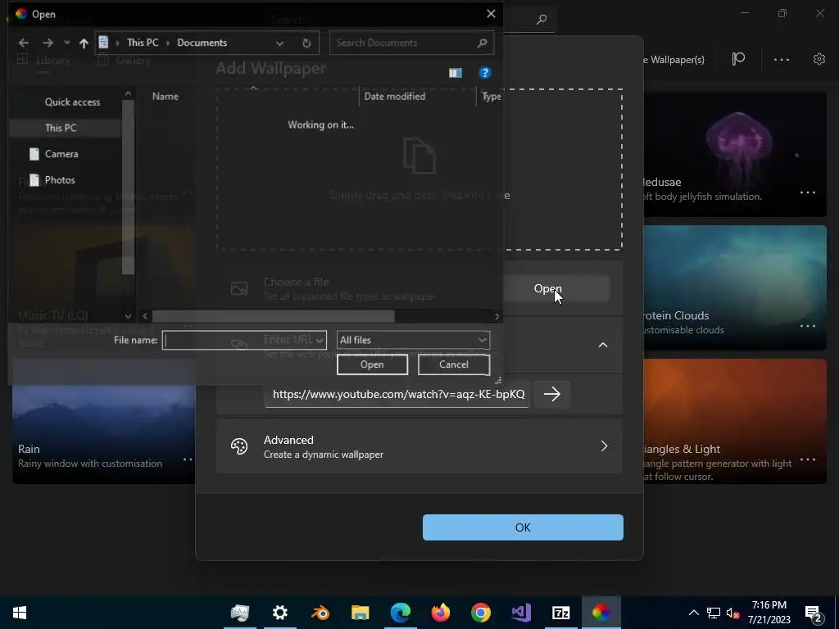Go back in the Open dialog

pyautogui.click(x=23, y=43)
